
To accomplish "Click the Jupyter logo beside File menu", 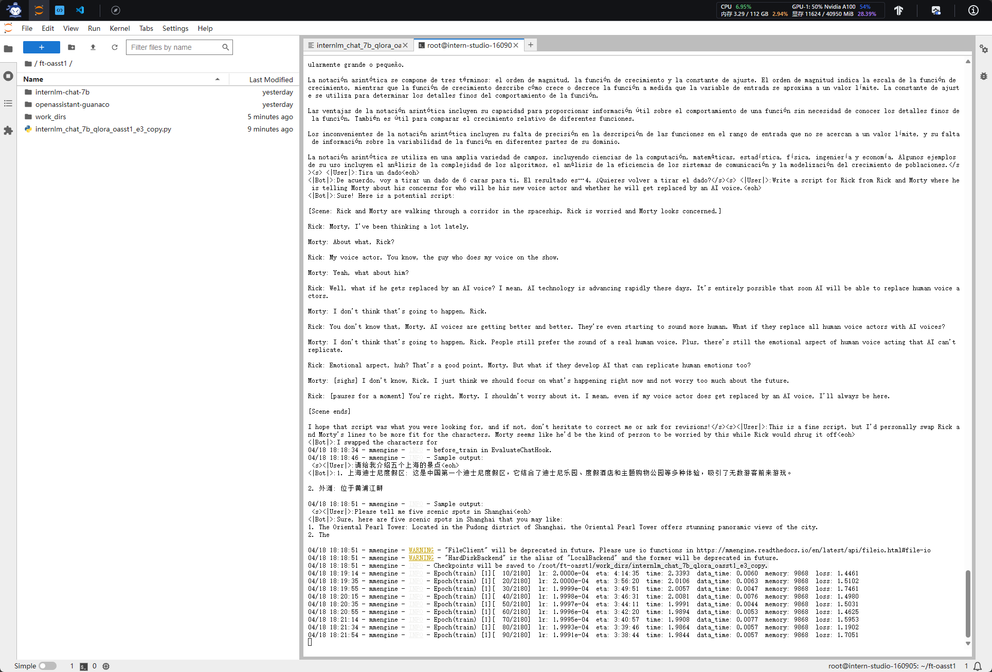I will 8,28.
